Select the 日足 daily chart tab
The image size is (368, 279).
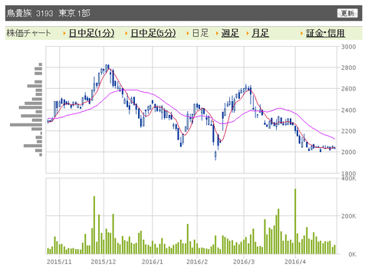[200, 33]
